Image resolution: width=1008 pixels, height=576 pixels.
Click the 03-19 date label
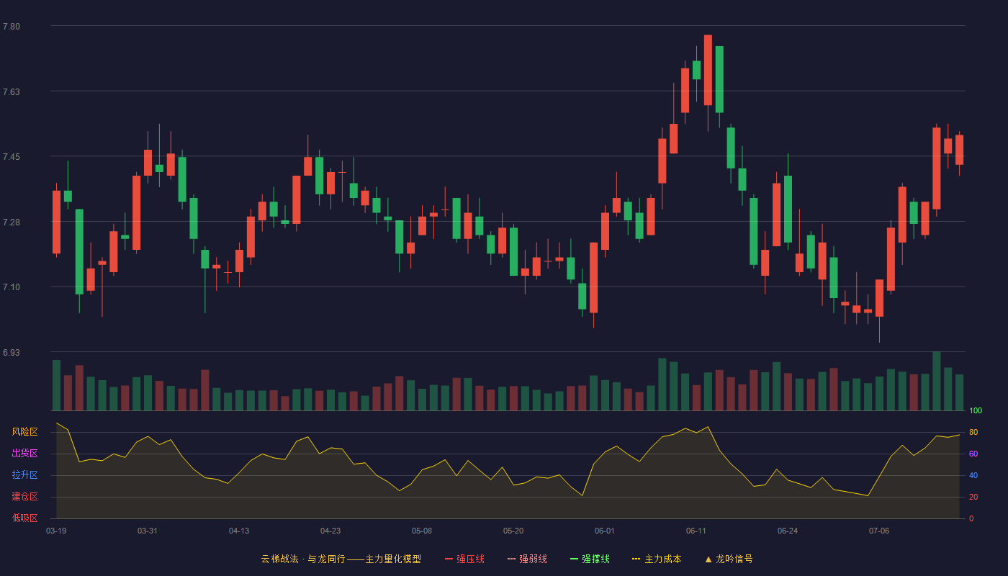[56, 531]
